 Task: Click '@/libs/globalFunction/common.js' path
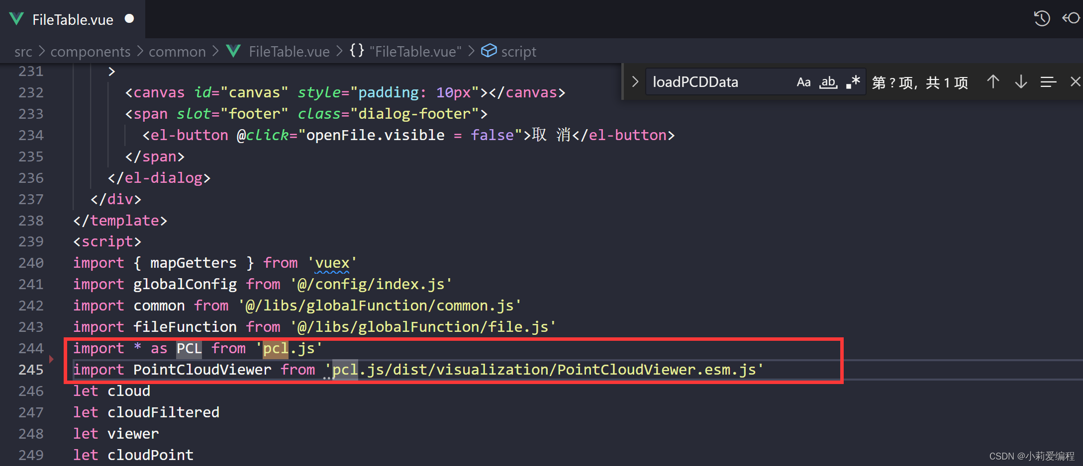tap(380, 306)
